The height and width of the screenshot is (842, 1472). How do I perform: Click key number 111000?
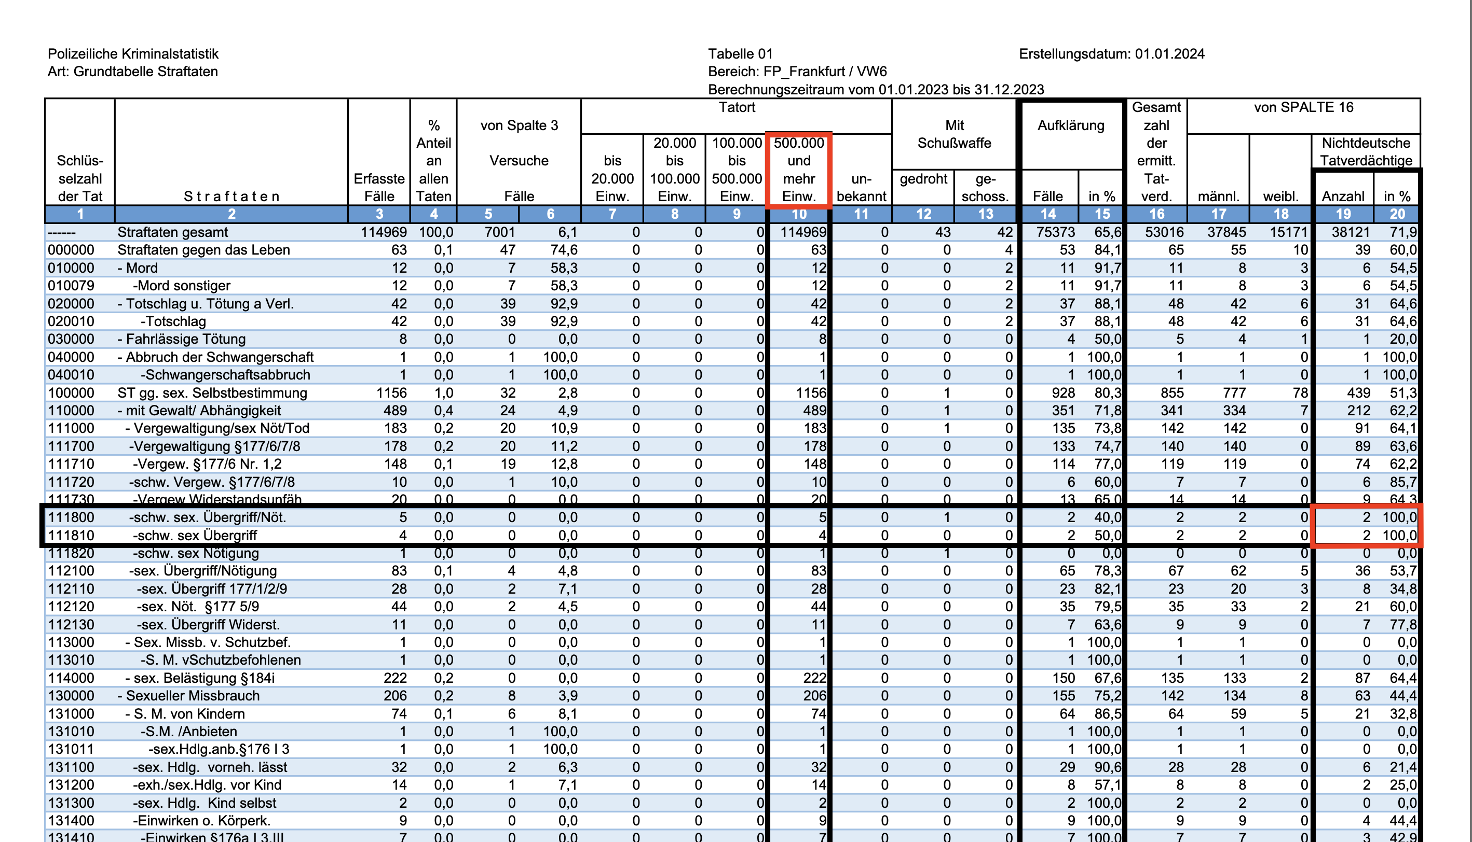coord(71,428)
